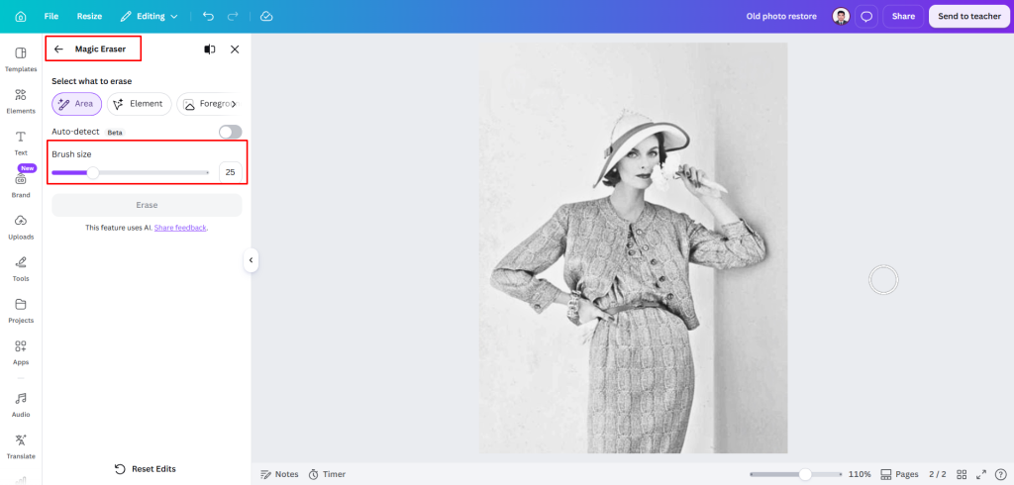The image size is (1014, 485).
Task: Edit the 'Old photo restore' title
Action: click(x=781, y=16)
